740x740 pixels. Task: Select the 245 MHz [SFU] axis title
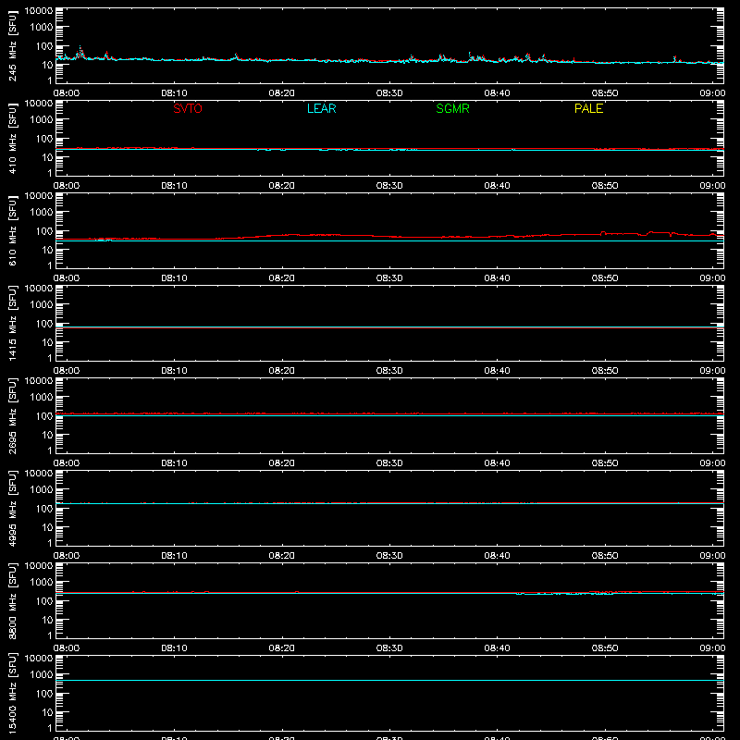13,45
